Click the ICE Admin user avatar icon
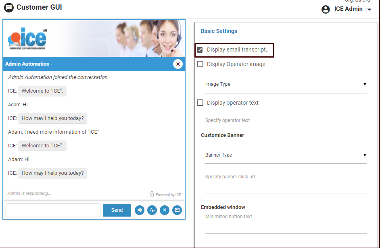The image size is (380, 248). [x=326, y=9]
